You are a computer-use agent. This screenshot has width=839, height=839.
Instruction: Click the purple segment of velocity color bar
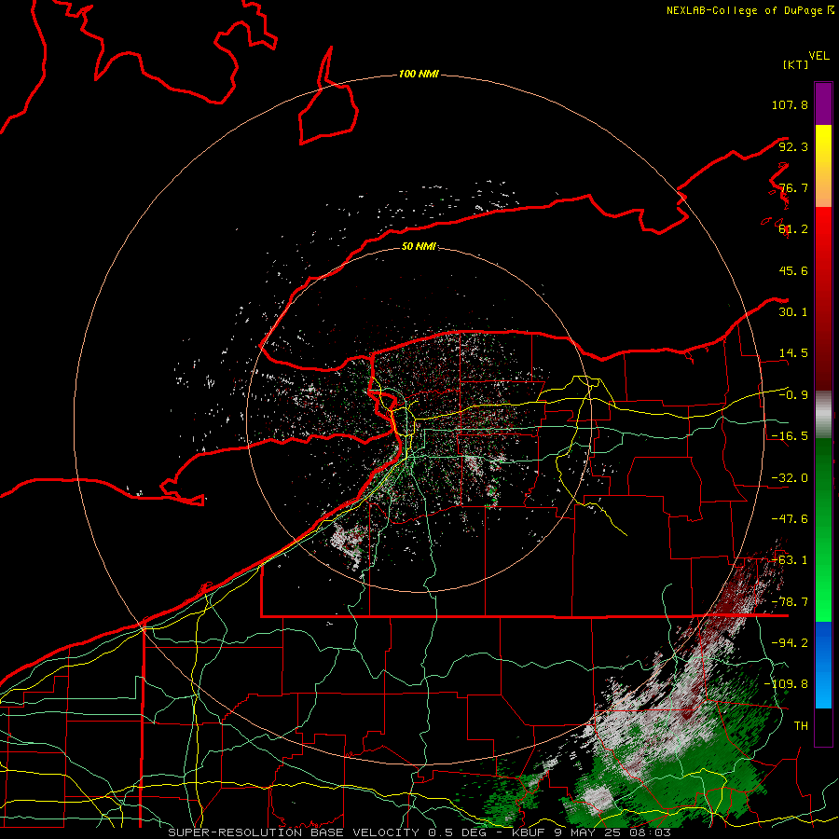pos(823,103)
